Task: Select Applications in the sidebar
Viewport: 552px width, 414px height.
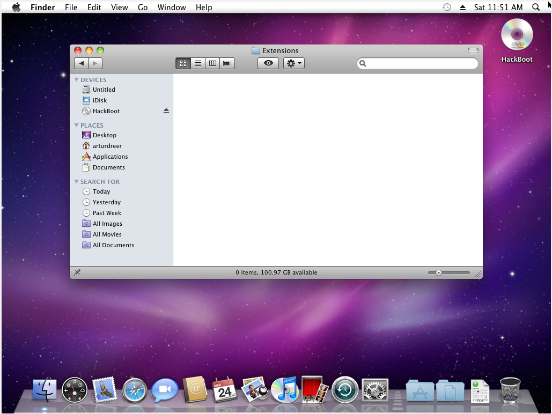Action: pos(110,157)
